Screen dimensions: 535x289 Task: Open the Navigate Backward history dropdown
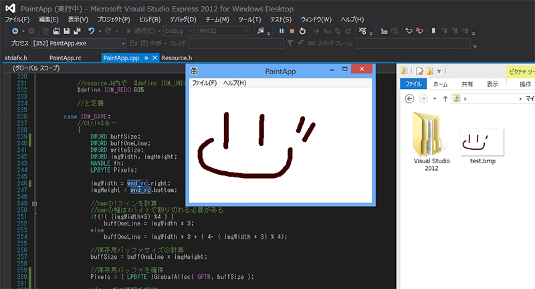[x=23, y=31]
